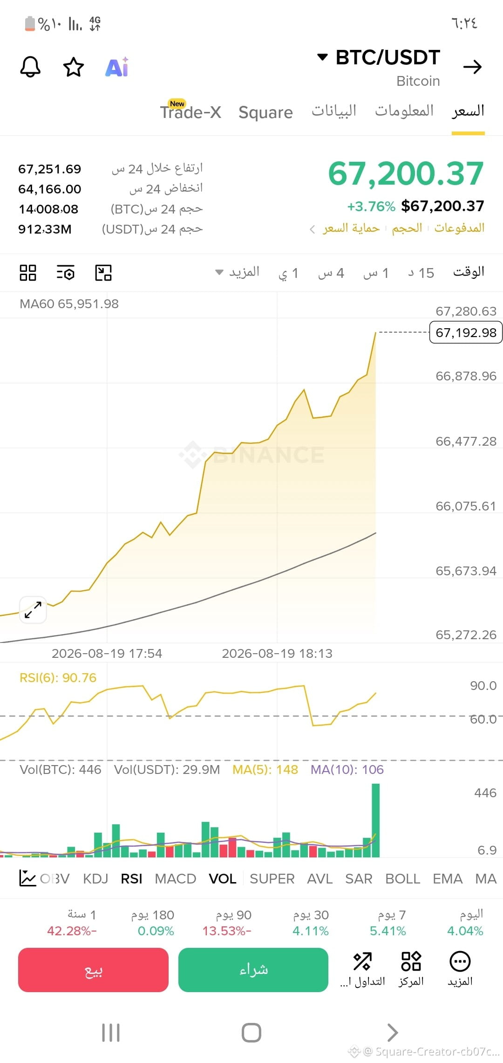The height and width of the screenshot is (1063, 503).
Task: Tap the chart drawing tools icon
Action: (103, 273)
